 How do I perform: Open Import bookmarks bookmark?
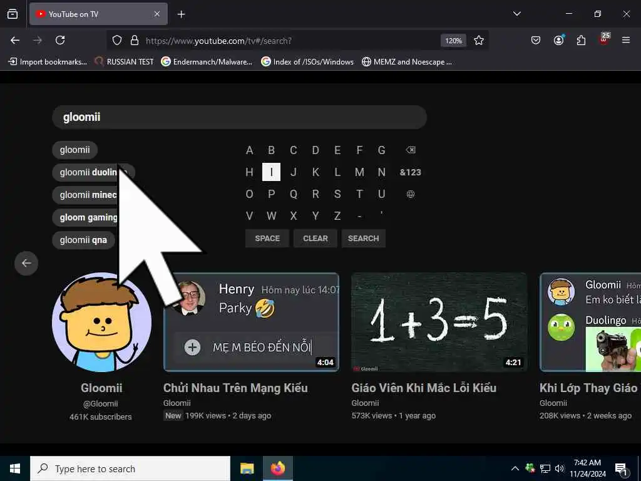(48, 62)
